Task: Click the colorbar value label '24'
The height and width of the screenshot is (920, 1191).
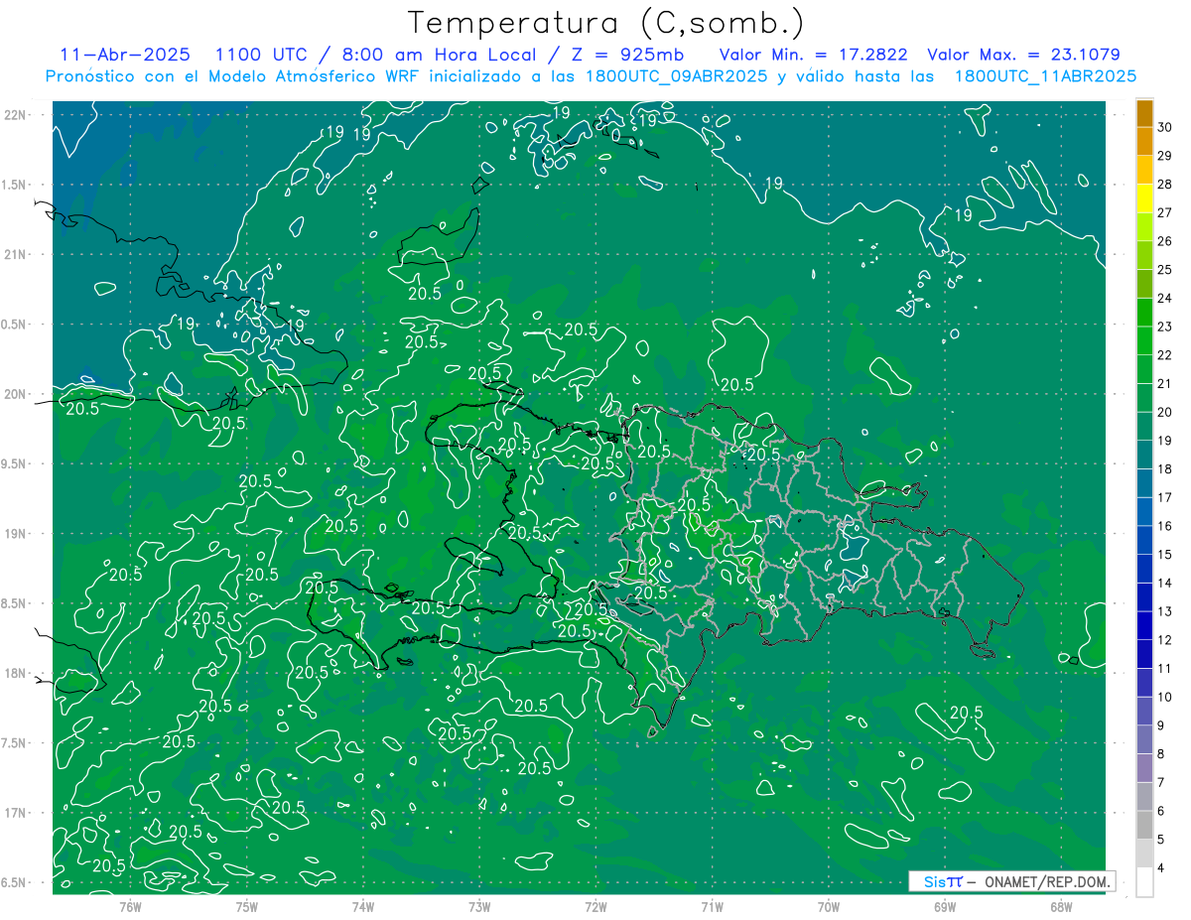Action: click(1165, 299)
